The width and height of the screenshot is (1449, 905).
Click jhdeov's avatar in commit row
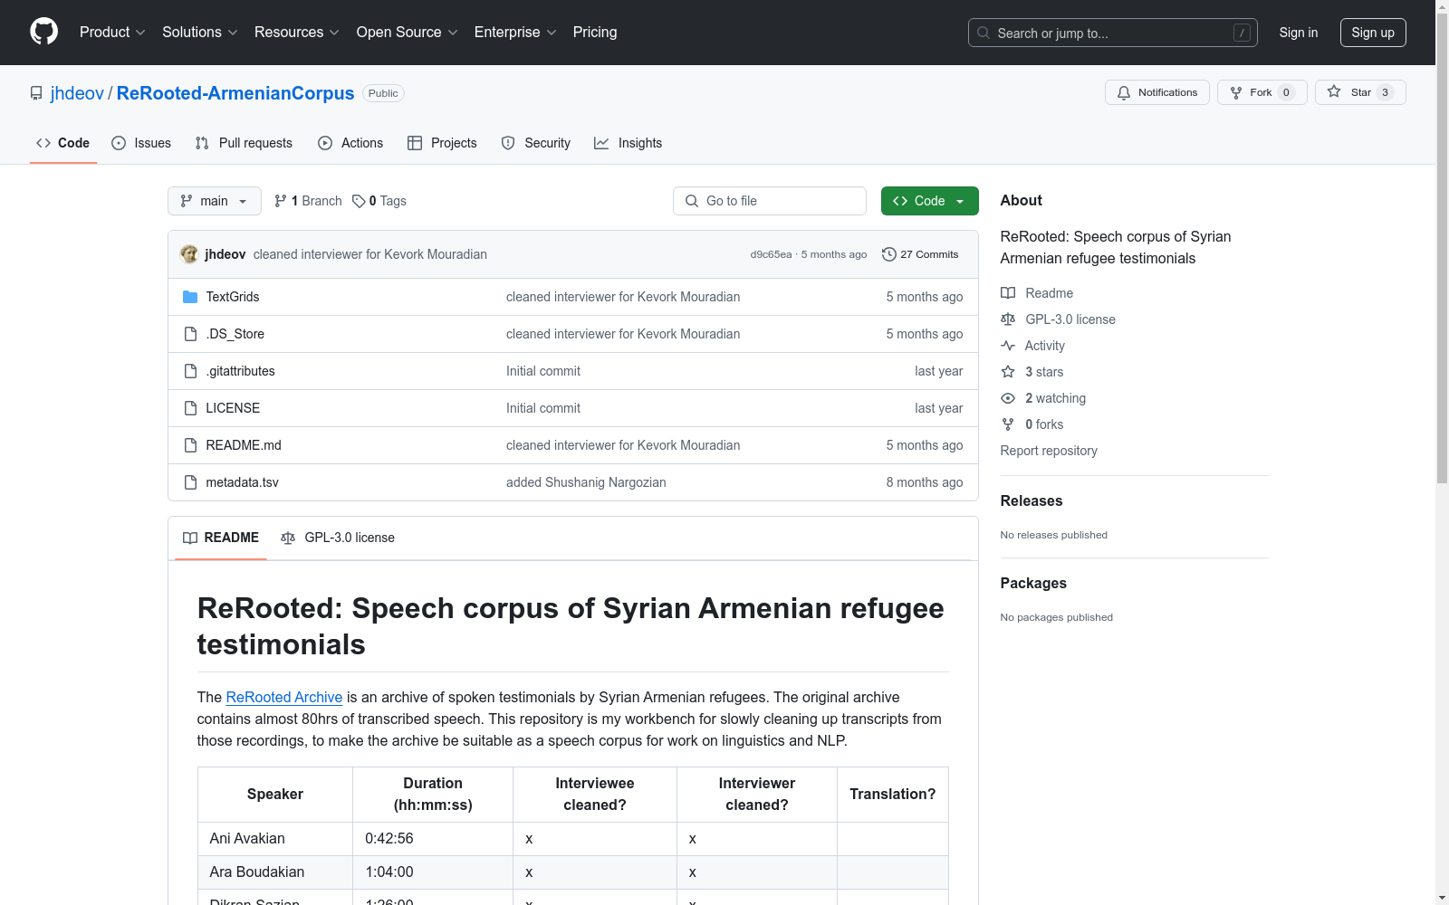(x=189, y=254)
